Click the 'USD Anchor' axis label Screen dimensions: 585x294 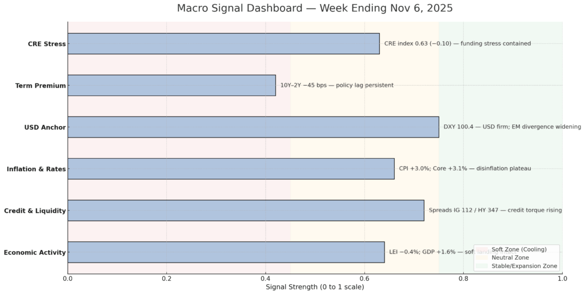44,127
